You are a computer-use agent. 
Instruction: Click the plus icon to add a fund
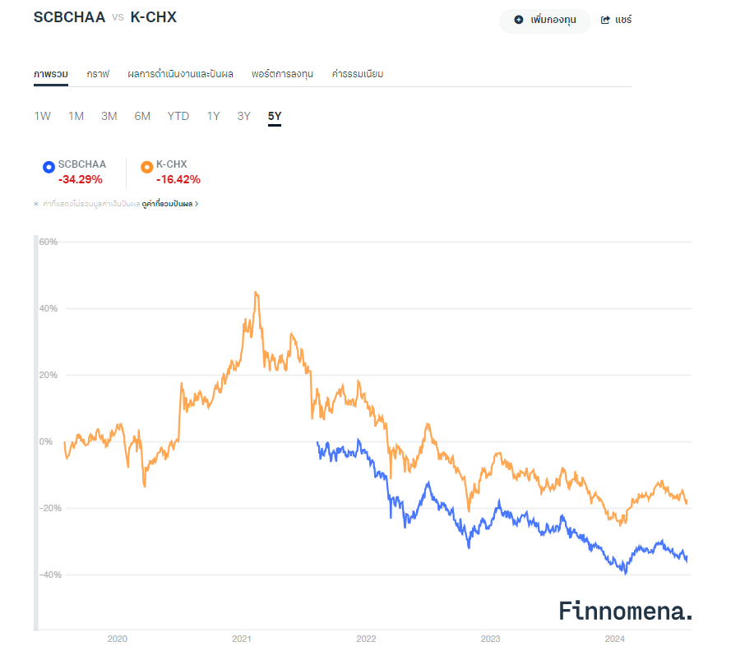point(519,20)
